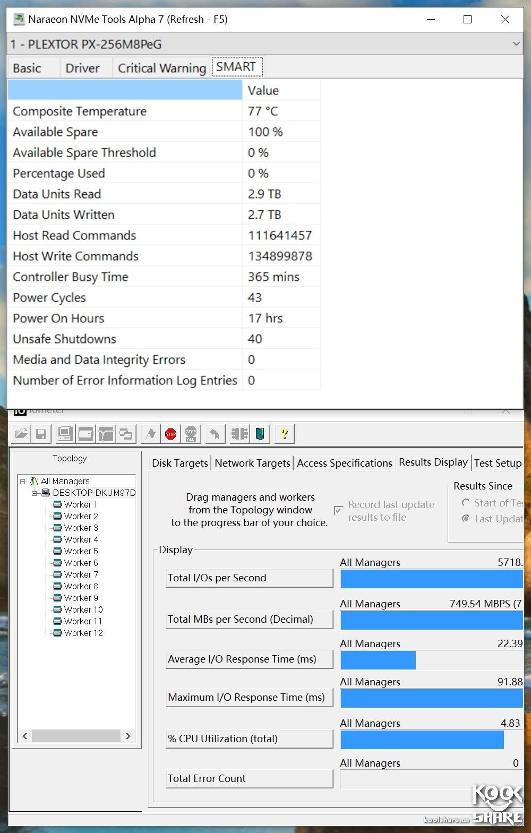Screen dimensions: 531x833
Task: Add a new network worker icon
Action: (x=106, y=434)
